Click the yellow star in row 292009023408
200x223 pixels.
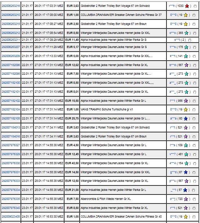(x=186, y=217)
